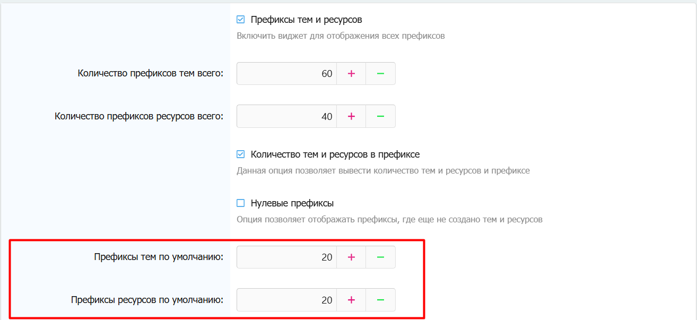The width and height of the screenshot is (697, 320).
Task: Click the 'Количество префиксов тем всего:' field label
Action: click(150, 74)
